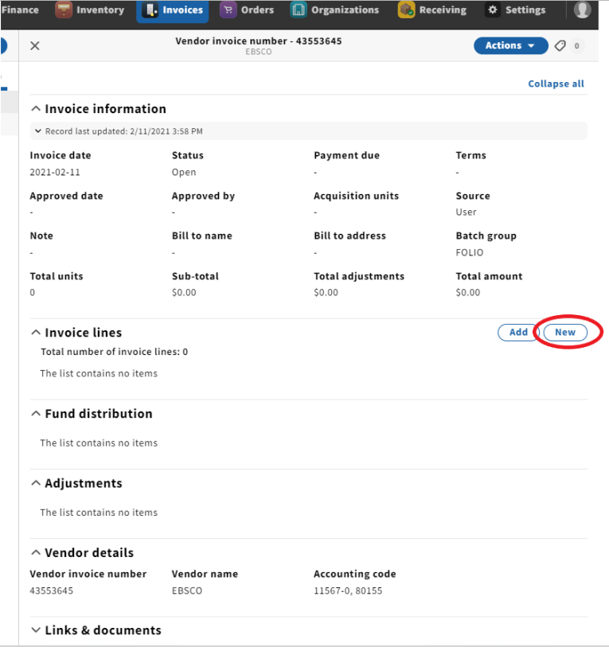Select the invoice date 2021-02-11
609x647 pixels.
click(55, 173)
